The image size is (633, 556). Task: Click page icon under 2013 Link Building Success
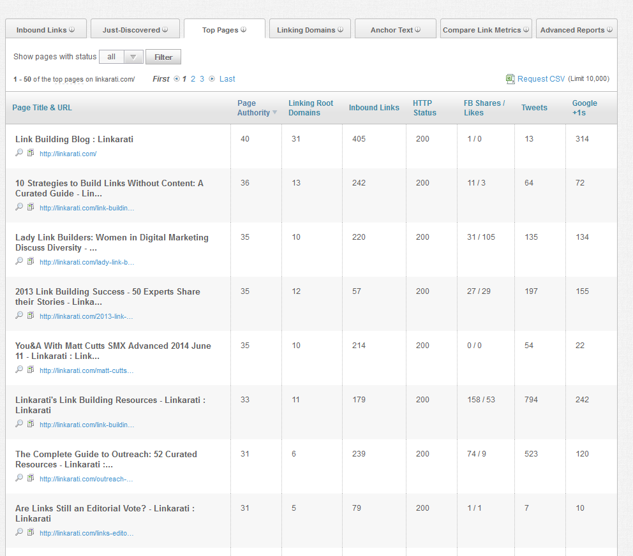tap(31, 316)
